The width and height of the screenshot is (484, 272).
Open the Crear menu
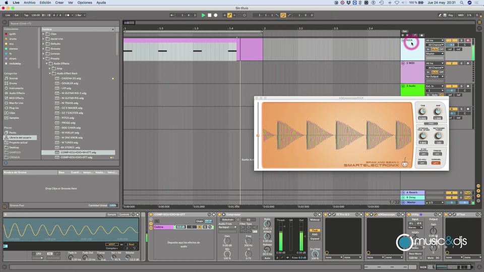click(x=59, y=3)
